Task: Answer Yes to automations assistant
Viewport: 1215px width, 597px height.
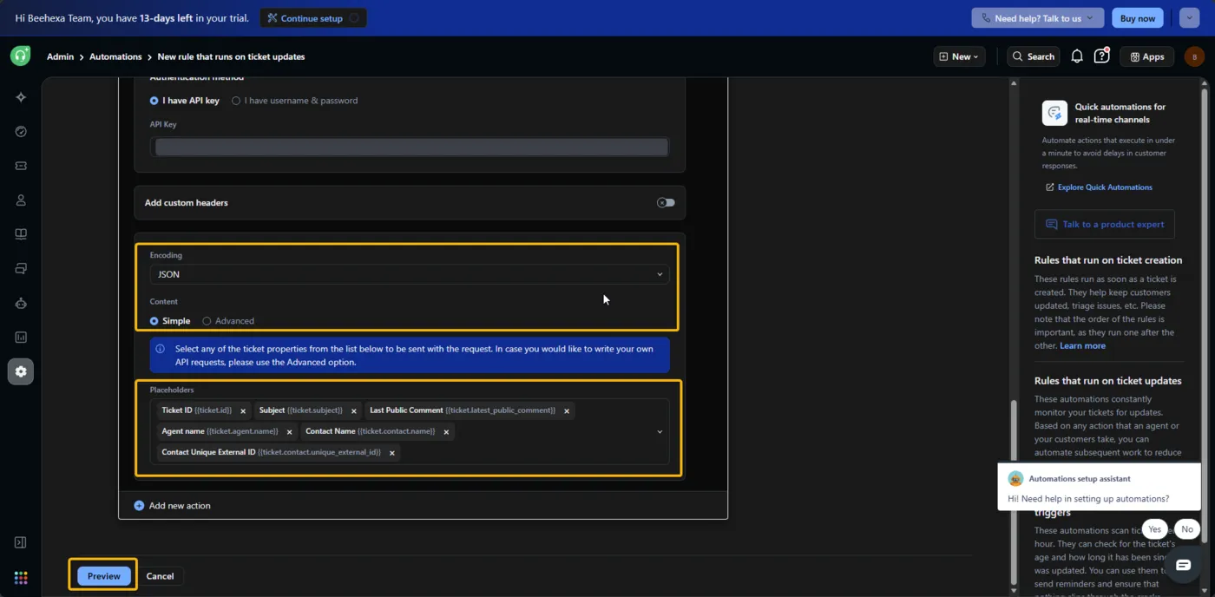Action: click(x=1154, y=529)
